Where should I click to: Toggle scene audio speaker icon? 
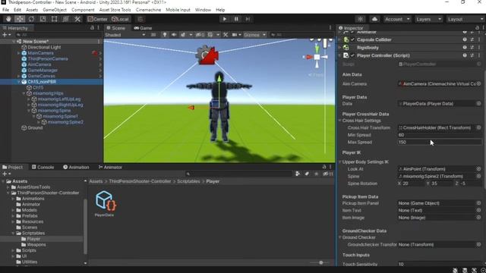tap(174, 35)
